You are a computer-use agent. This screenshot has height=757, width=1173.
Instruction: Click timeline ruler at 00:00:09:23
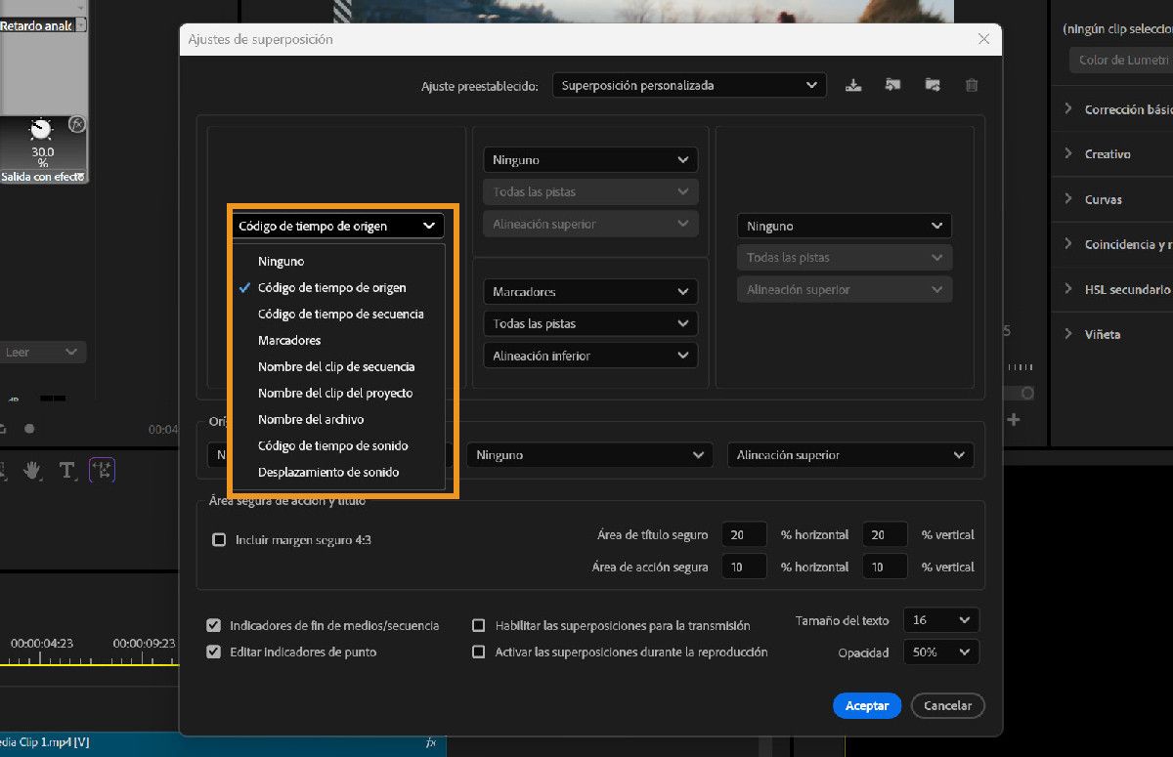click(x=144, y=644)
